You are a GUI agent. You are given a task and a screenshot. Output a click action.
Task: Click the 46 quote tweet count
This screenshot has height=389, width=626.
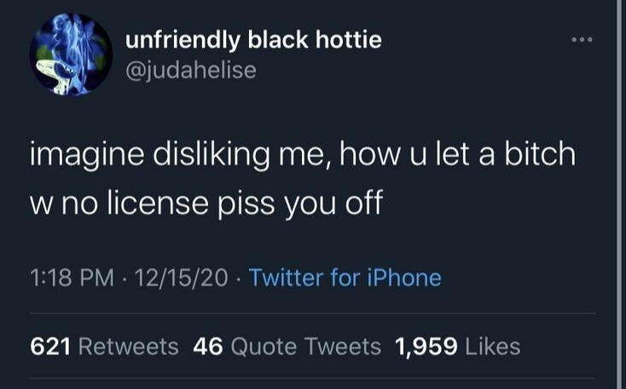(x=208, y=346)
